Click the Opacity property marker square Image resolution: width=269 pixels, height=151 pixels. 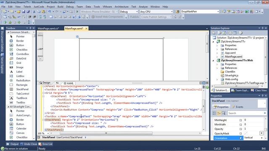241,129
